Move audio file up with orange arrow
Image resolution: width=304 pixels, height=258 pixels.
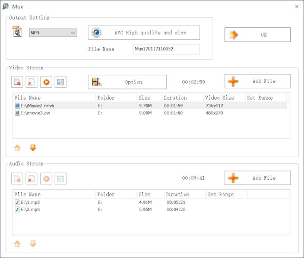17,244
